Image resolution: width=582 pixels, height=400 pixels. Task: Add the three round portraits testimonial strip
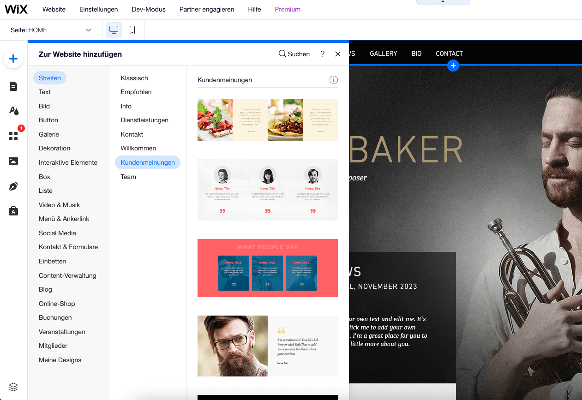coord(268,190)
